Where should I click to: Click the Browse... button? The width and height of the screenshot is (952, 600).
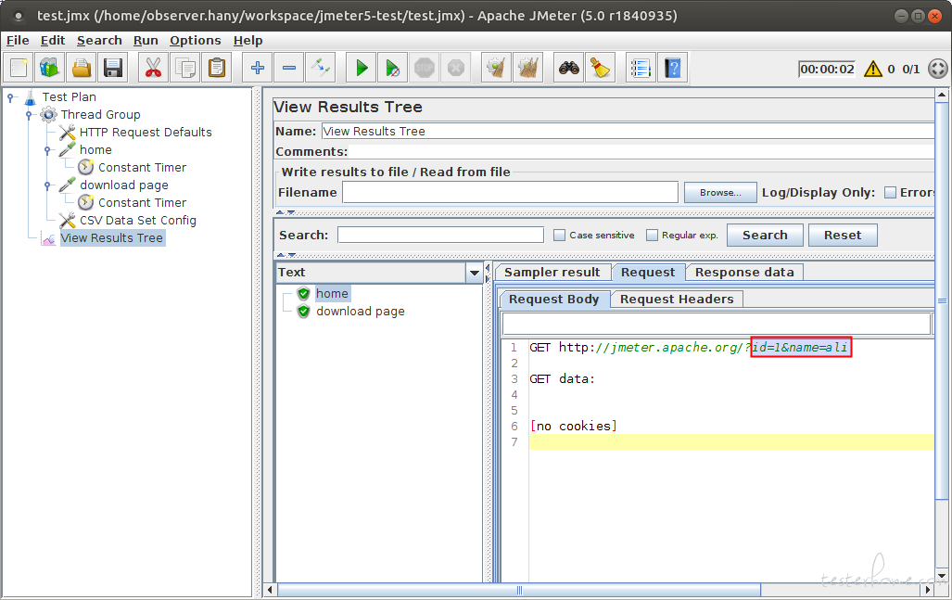coord(720,193)
